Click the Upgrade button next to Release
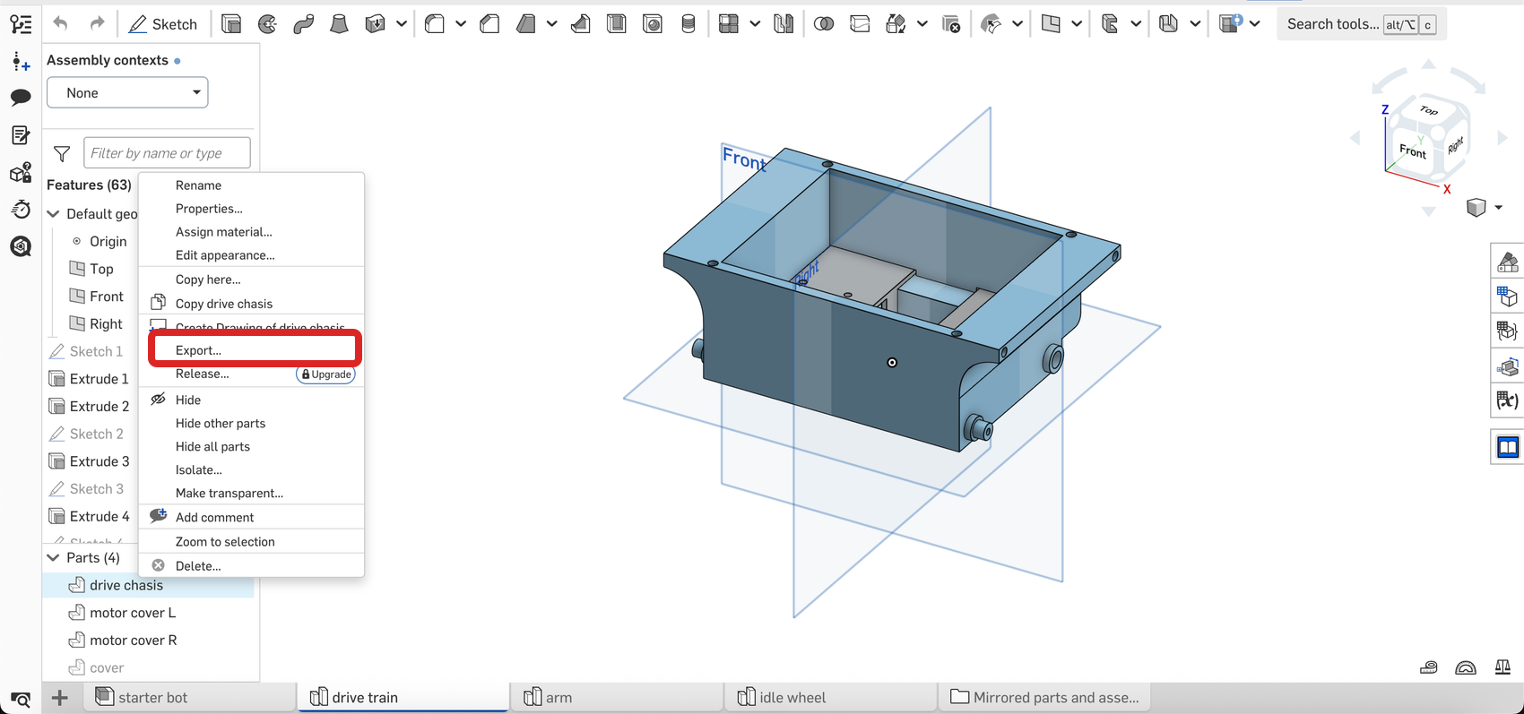This screenshot has width=1524, height=714. tap(325, 374)
